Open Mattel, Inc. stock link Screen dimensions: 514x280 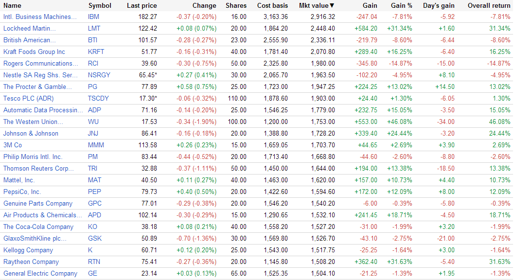pyautogui.click(x=19, y=180)
